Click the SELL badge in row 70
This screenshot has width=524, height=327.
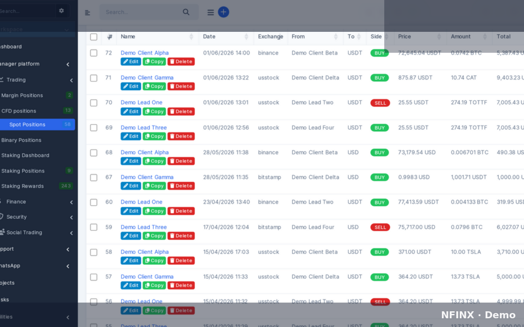pyautogui.click(x=380, y=103)
